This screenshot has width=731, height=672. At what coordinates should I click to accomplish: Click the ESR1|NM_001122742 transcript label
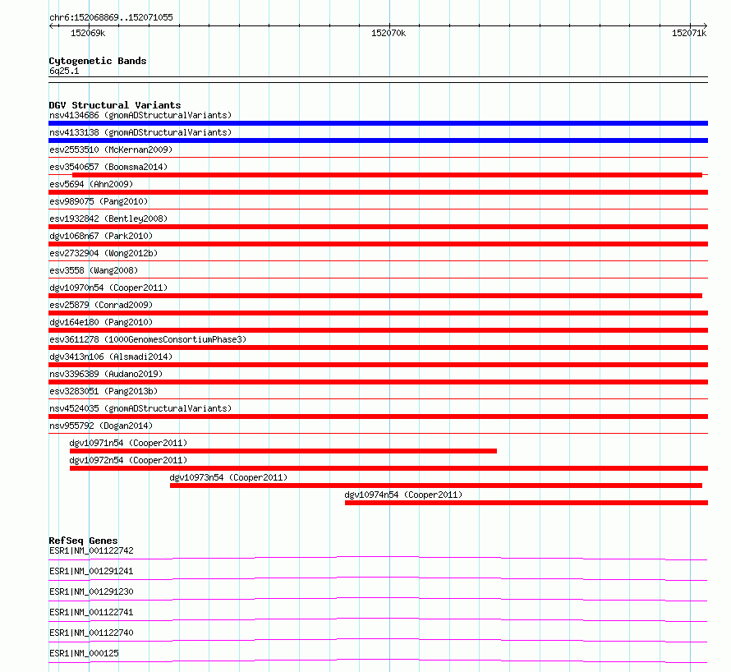[x=91, y=550]
